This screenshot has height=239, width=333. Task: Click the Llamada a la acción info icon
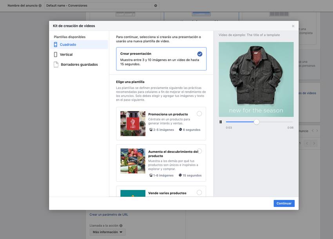click(x=121, y=226)
